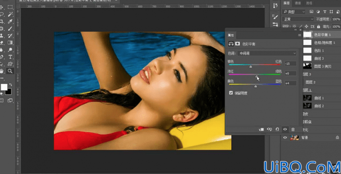Select the 图层 tab
341x174 pixels.
[x=287, y=3]
